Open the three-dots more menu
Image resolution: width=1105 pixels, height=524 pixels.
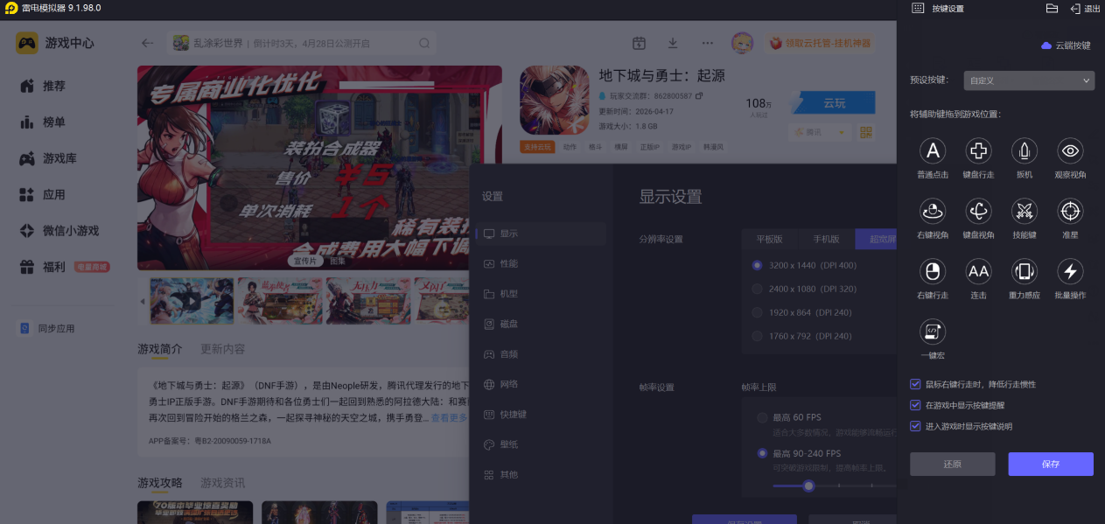tap(708, 43)
